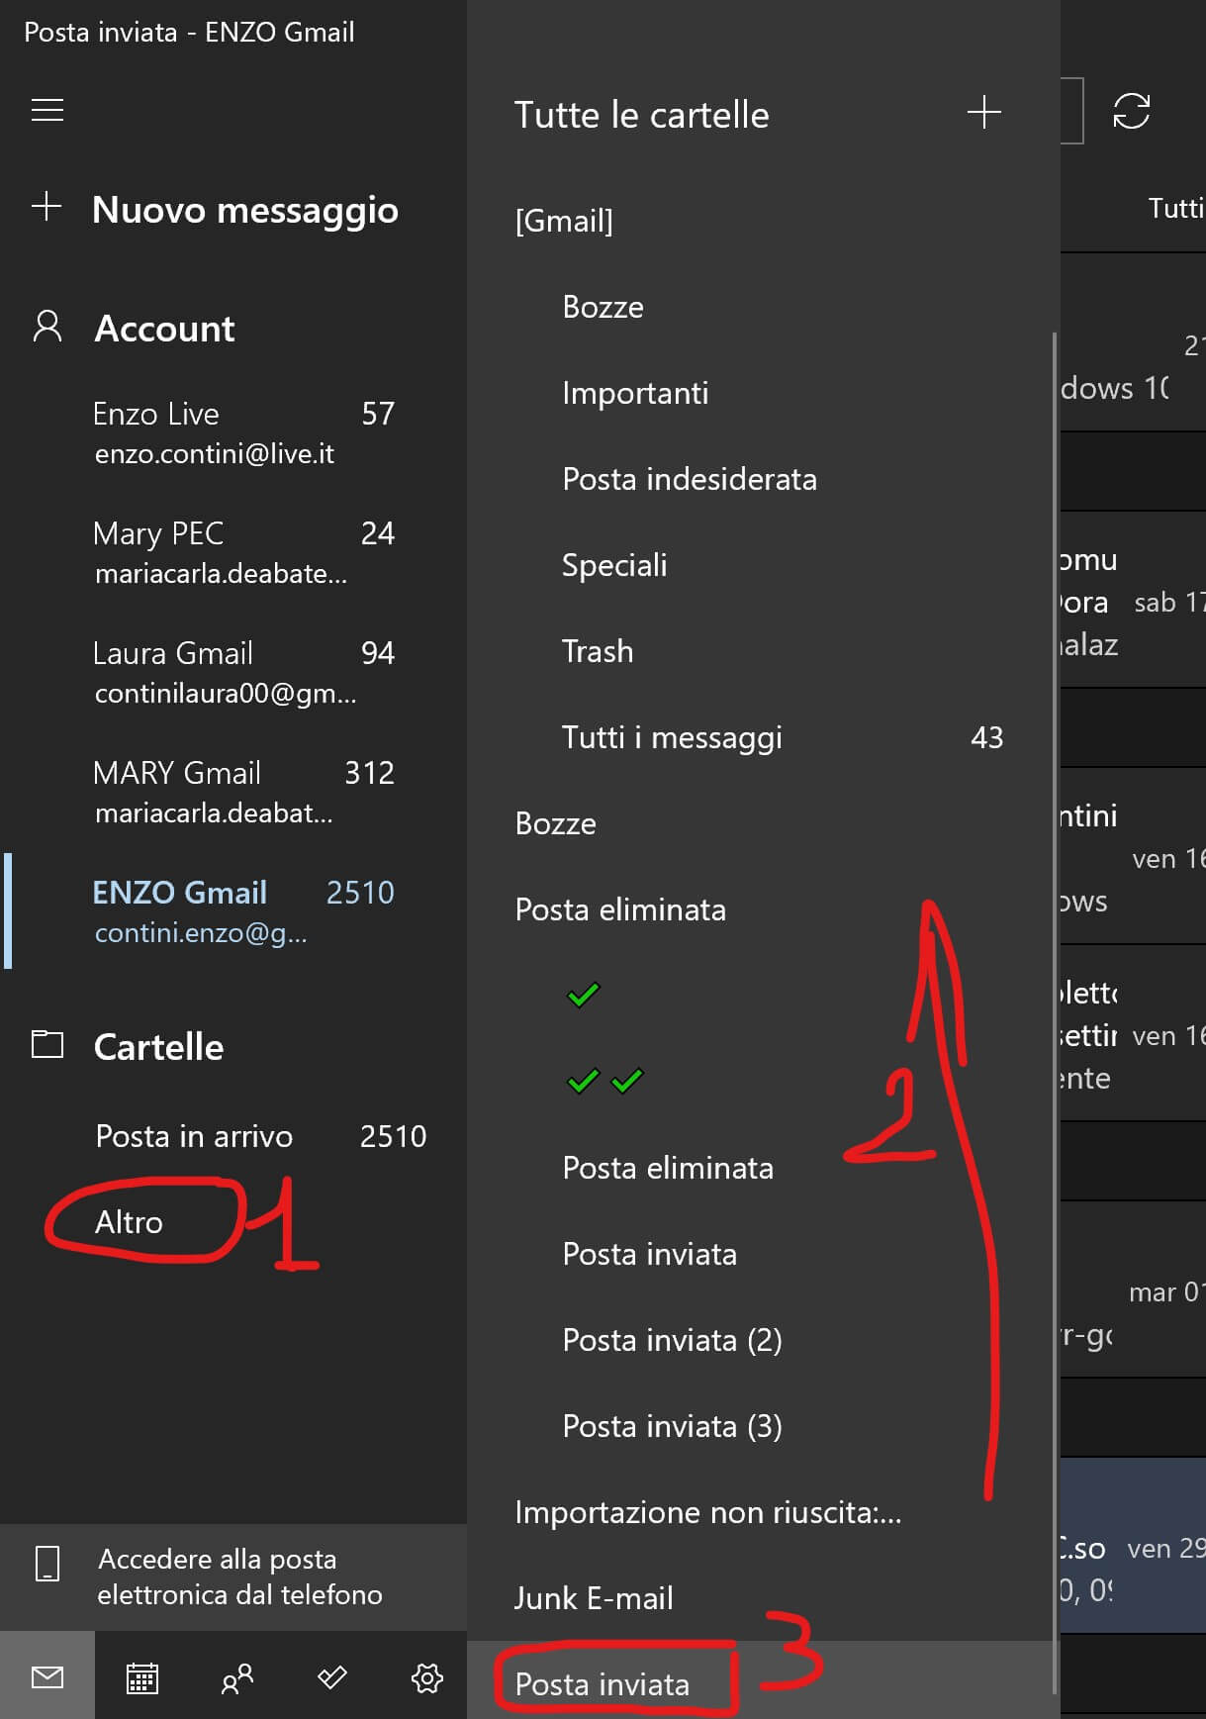The width and height of the screenshot is (1206, 1719).
Task: Select the Trash folder
Action: (598, 651)
